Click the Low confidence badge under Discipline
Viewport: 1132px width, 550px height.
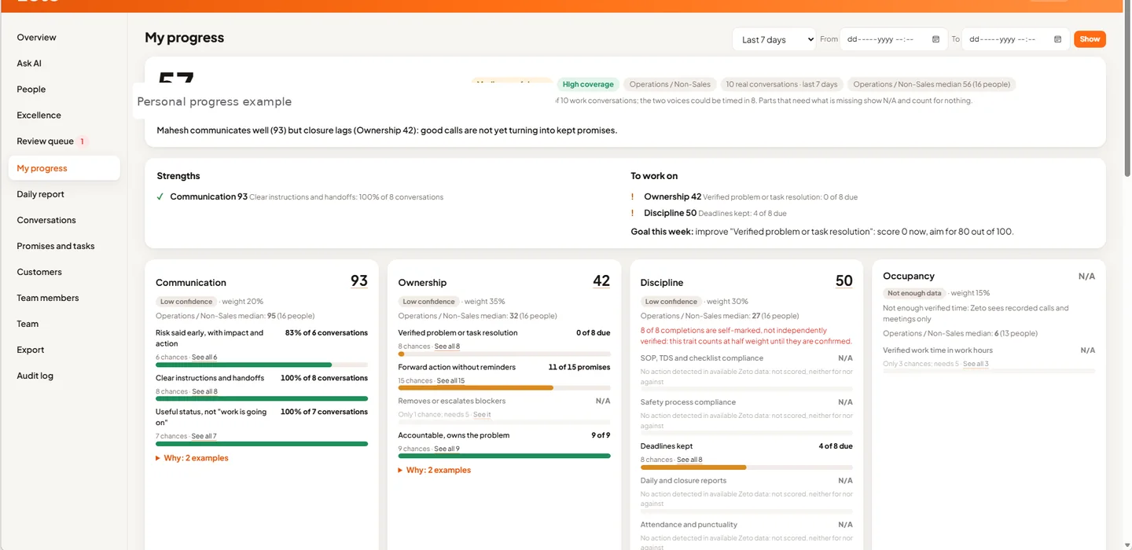671,302
